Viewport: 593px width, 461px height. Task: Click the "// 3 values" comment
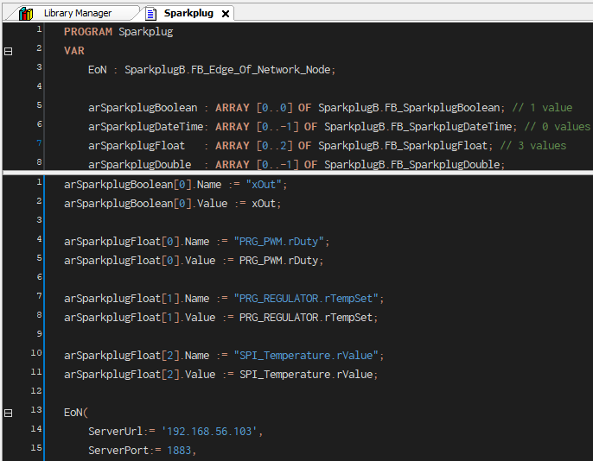click(x=537, y=146)
